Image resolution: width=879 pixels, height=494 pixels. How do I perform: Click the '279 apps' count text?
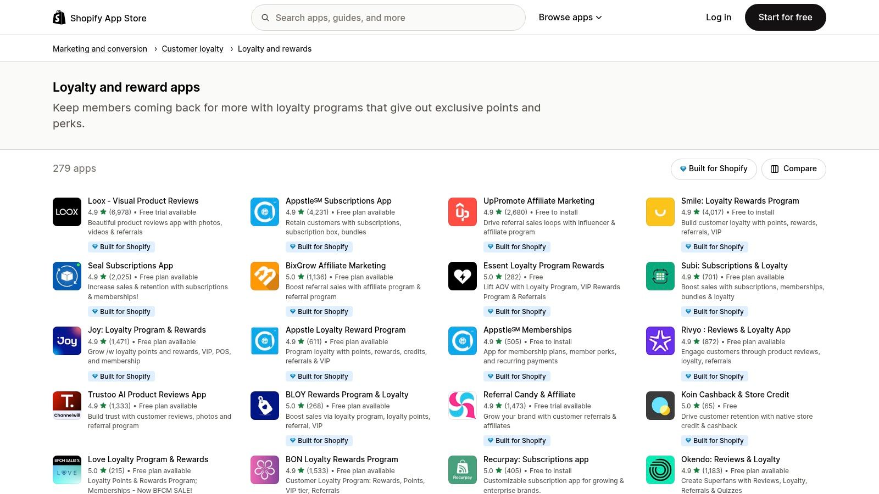[74, 169]
